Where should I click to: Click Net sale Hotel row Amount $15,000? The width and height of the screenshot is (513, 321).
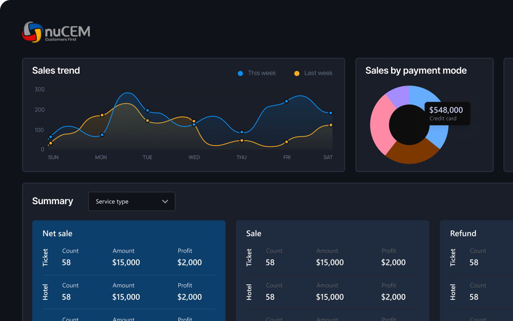click(126, 297)
